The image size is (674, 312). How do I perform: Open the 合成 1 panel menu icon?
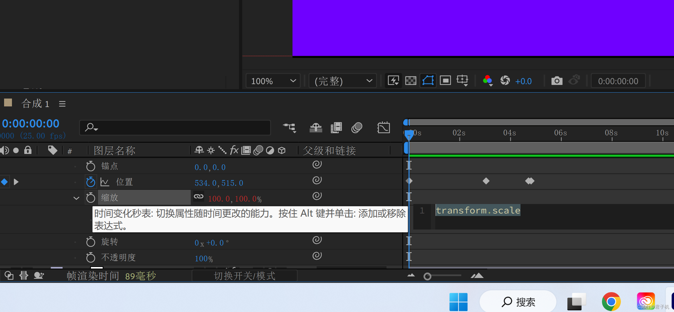tap(62, 104)
